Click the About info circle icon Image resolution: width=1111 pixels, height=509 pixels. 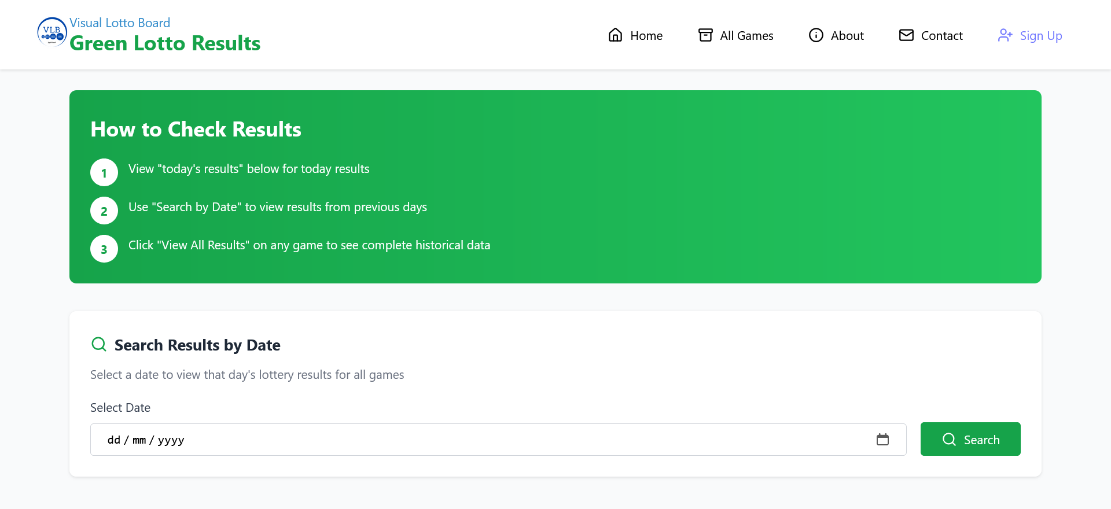click(816, 35)
